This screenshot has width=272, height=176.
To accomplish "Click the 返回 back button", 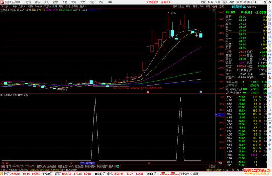I will [x=220, y=6].
